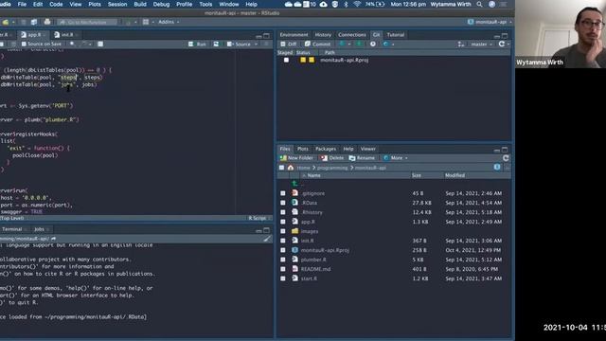Open start.R from the Files list
The height and width of the screenshot is (341, 606).
tap(309, 278)
